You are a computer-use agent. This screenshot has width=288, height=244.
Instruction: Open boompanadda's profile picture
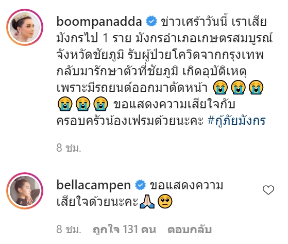click(25, 27)
